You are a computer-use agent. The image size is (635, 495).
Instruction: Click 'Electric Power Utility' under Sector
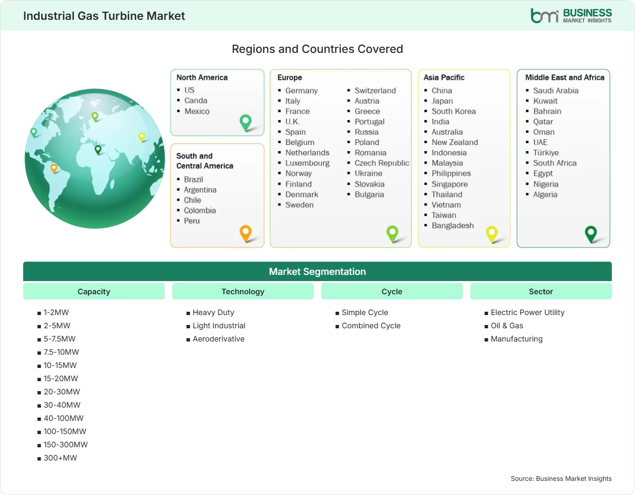click(x=528, y=313)
